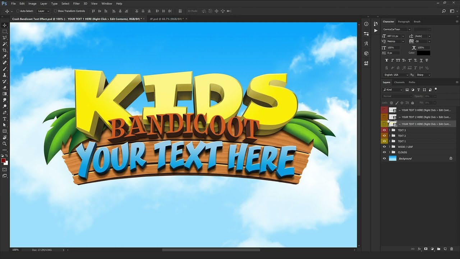460x259 pixels.
Task: Hide the TEXT 3 group
Action: (x=384, y=130)
